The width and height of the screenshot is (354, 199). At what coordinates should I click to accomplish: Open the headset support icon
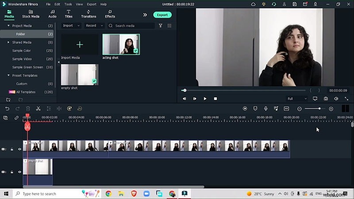point(274,4)
